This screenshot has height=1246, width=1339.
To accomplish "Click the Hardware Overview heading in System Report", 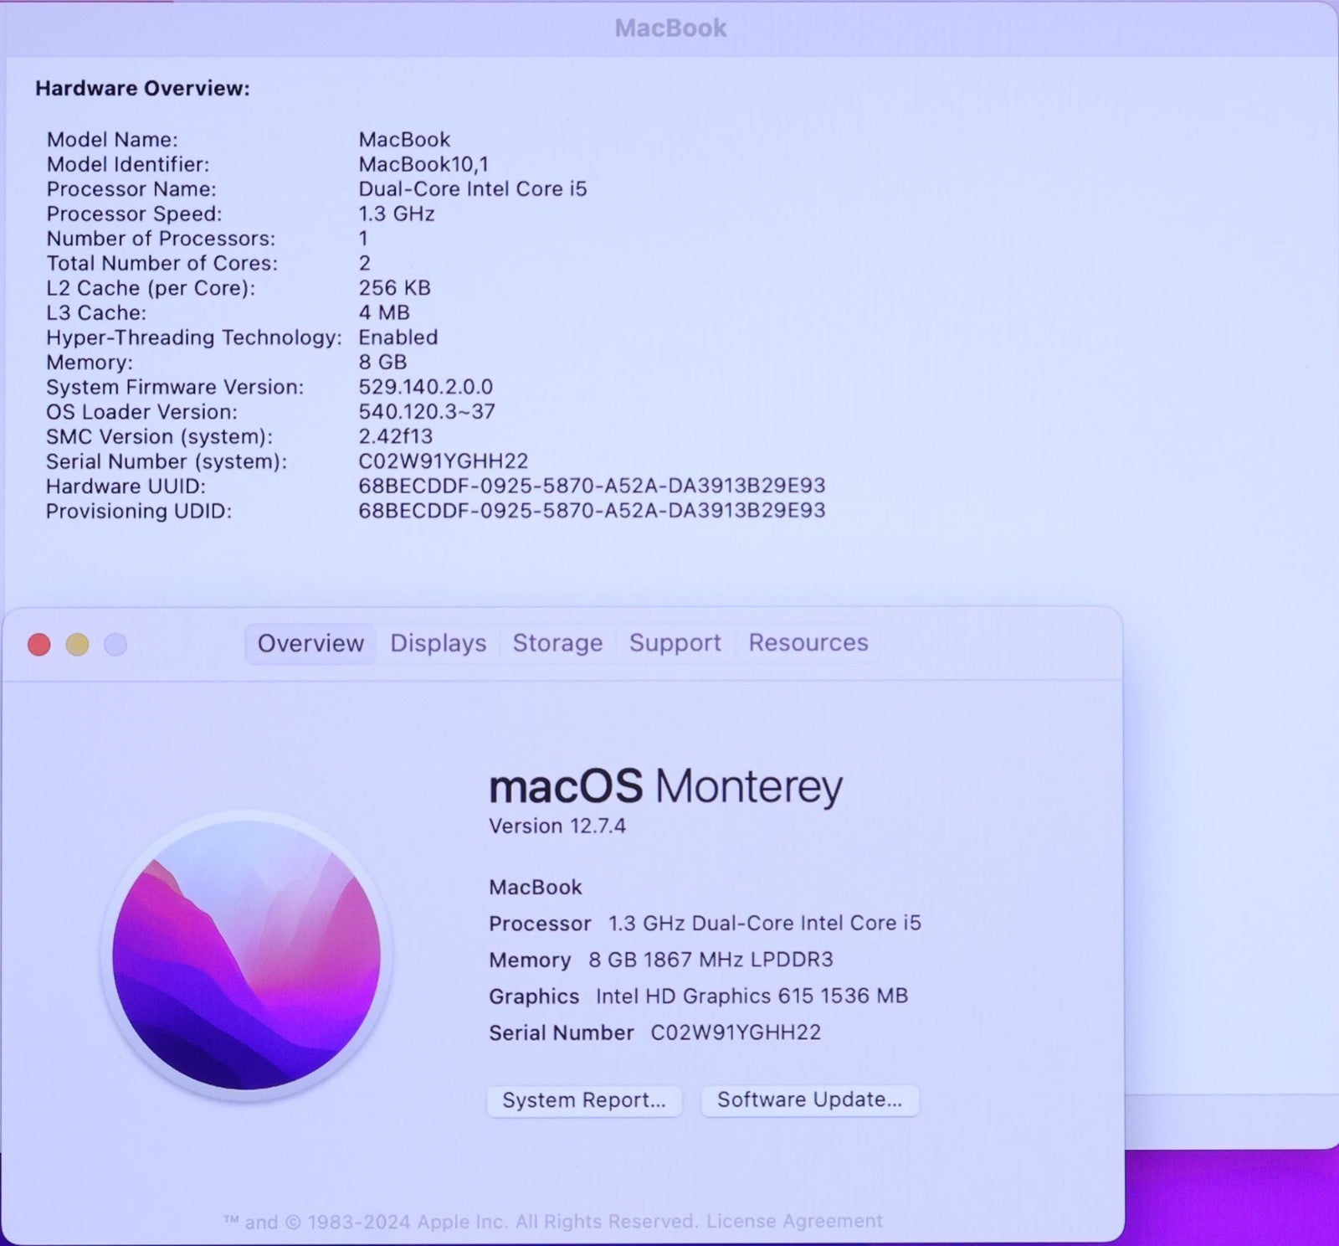I will (x=142, y=89).
